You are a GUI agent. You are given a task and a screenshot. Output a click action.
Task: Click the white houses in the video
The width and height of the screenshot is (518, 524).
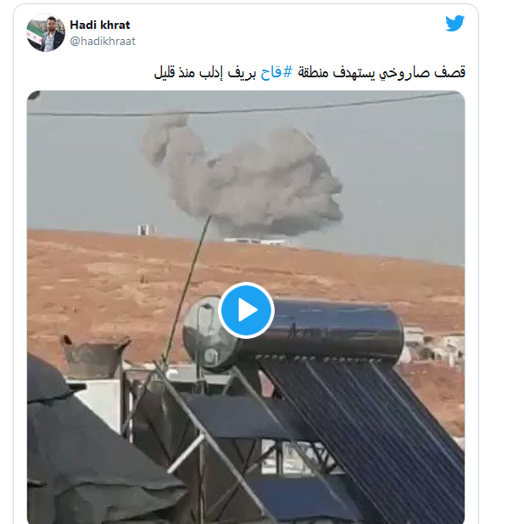point(433,346)
